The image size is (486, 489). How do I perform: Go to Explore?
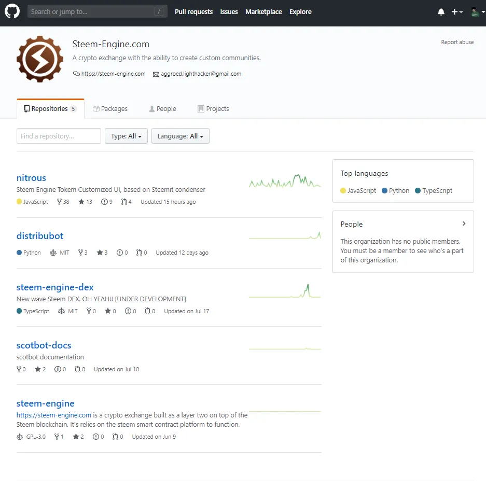coord(300,12)
